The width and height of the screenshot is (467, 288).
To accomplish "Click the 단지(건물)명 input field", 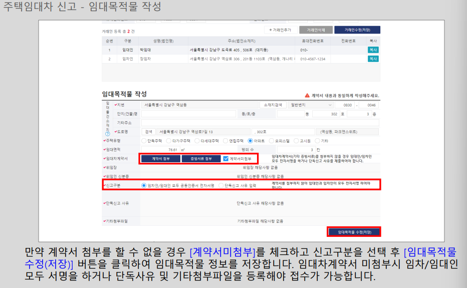I will pos(188,114).
